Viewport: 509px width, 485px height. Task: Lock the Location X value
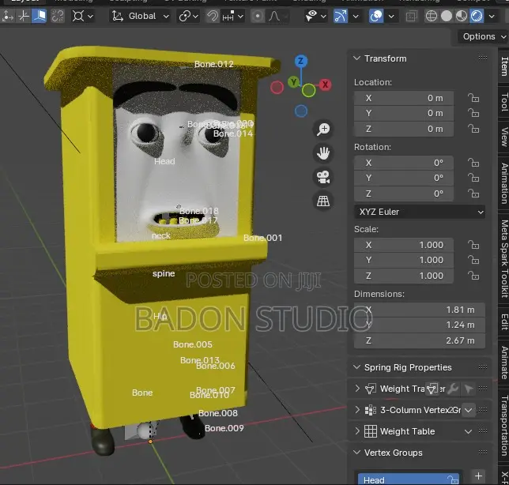(473, 98)
